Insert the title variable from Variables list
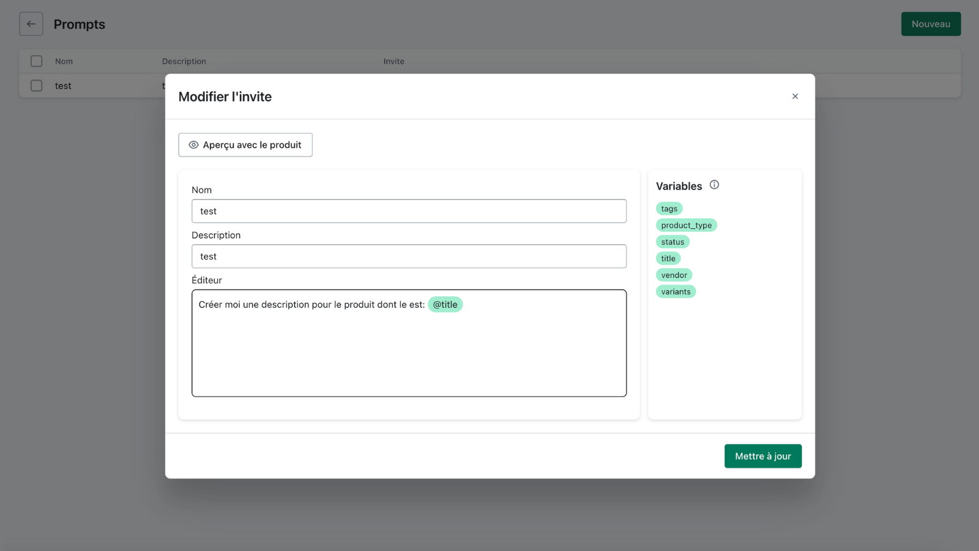979x551 pixels. (668, 258)
